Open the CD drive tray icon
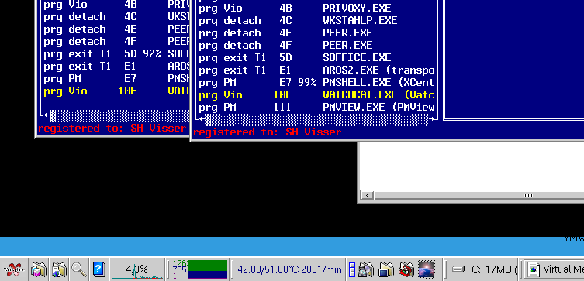584x281 pixels. [x=366, y=269]
